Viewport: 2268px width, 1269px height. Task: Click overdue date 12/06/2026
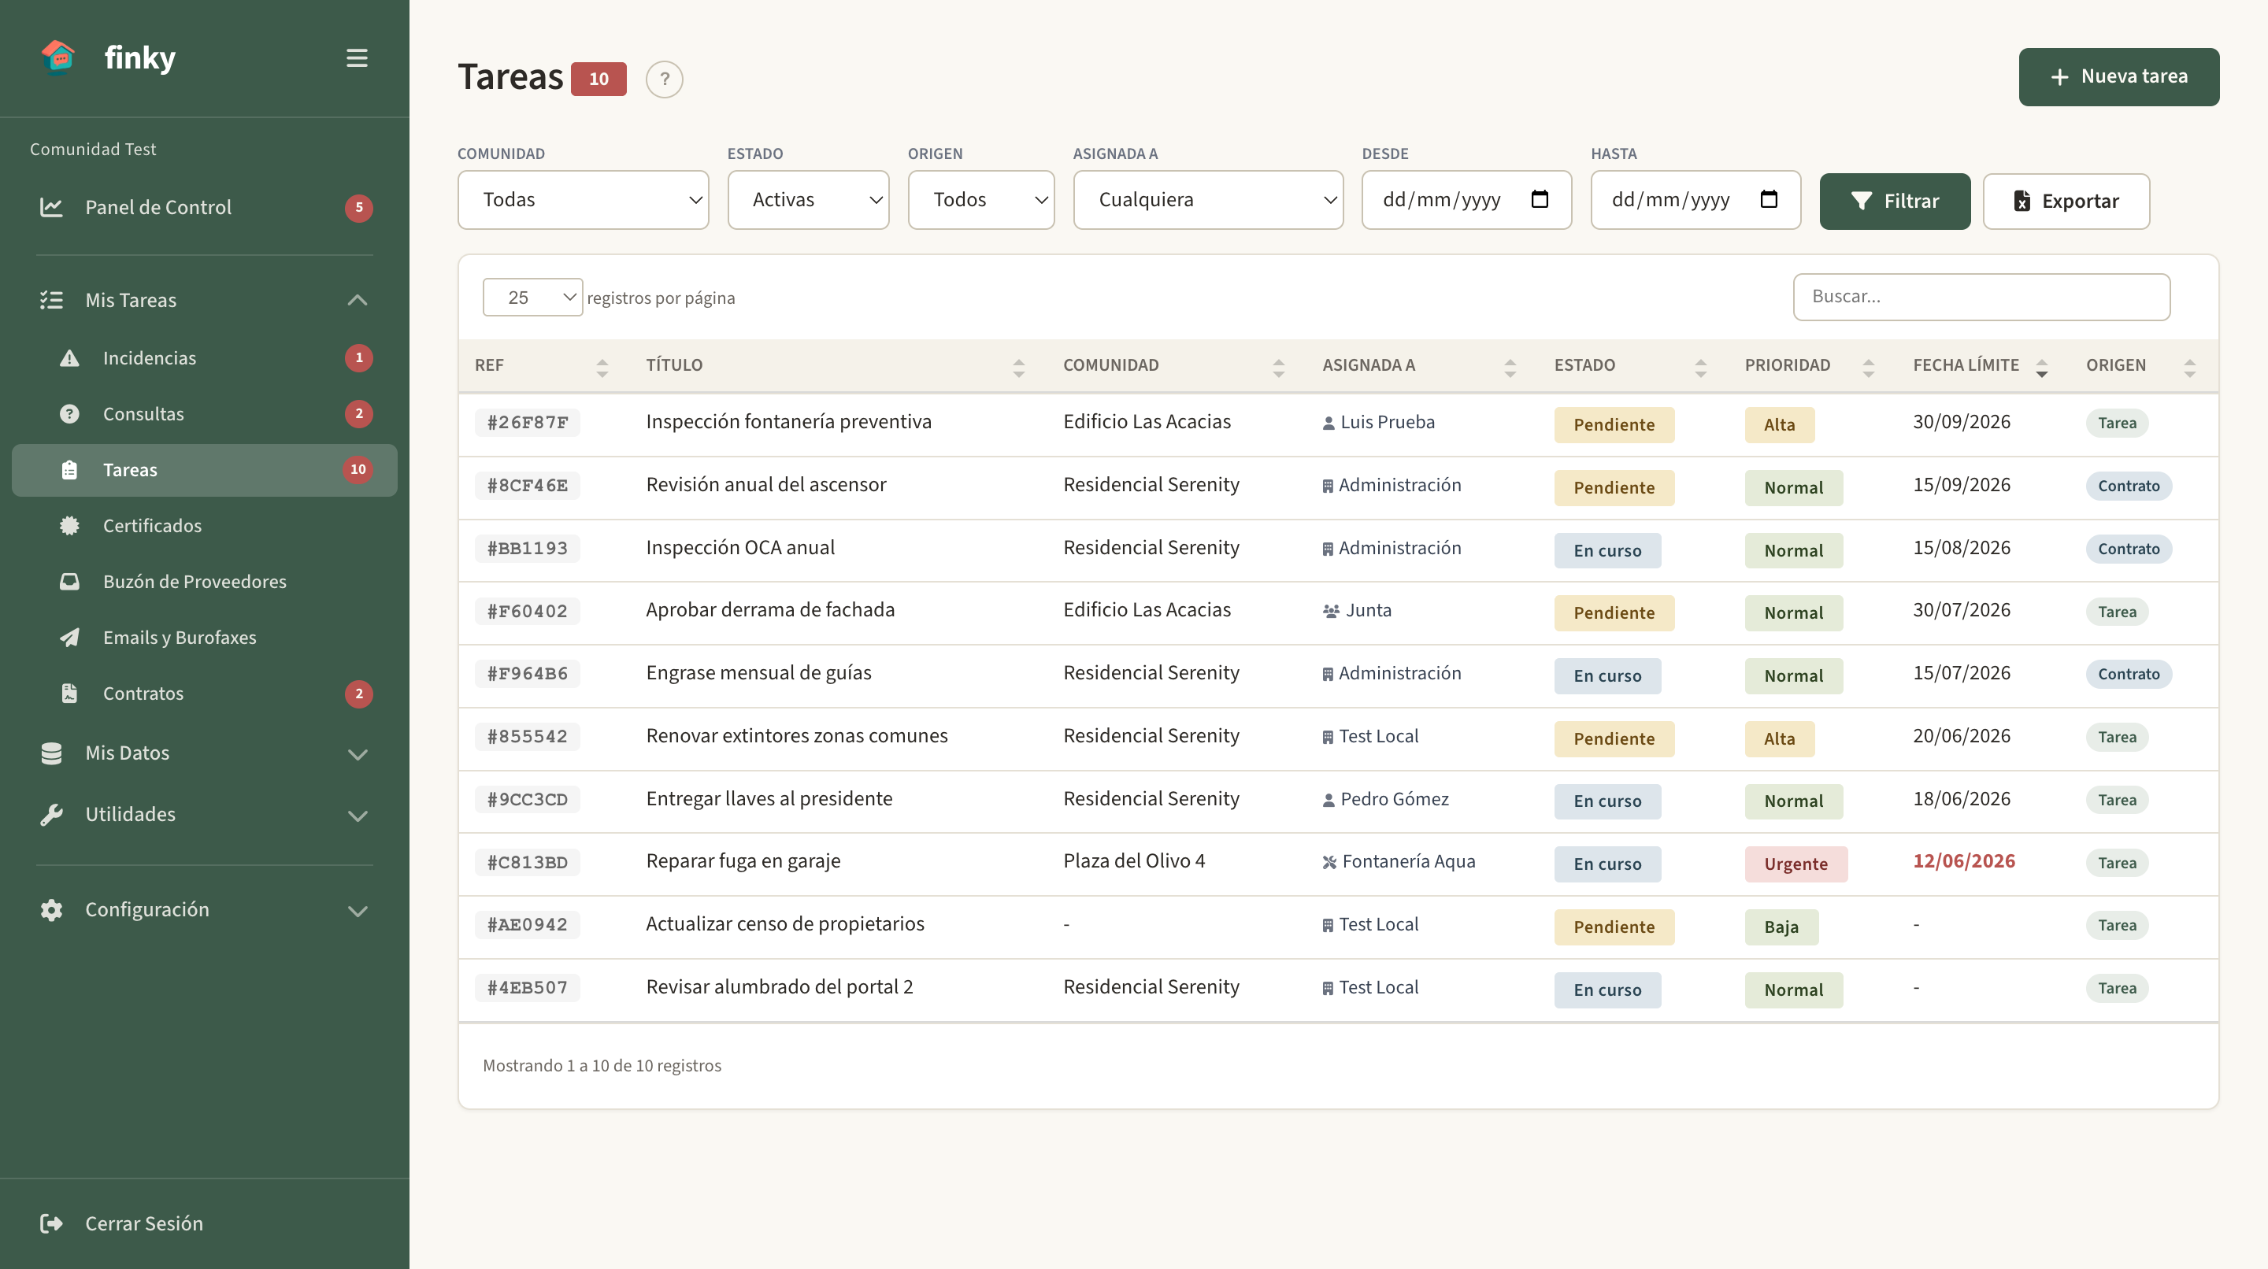(1963, 861)
